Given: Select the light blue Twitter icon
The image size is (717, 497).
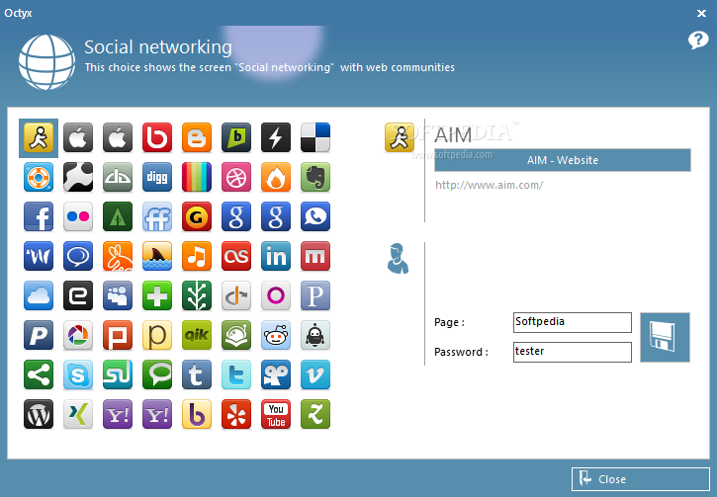Looking at the screenshot, I should (236, 374).
